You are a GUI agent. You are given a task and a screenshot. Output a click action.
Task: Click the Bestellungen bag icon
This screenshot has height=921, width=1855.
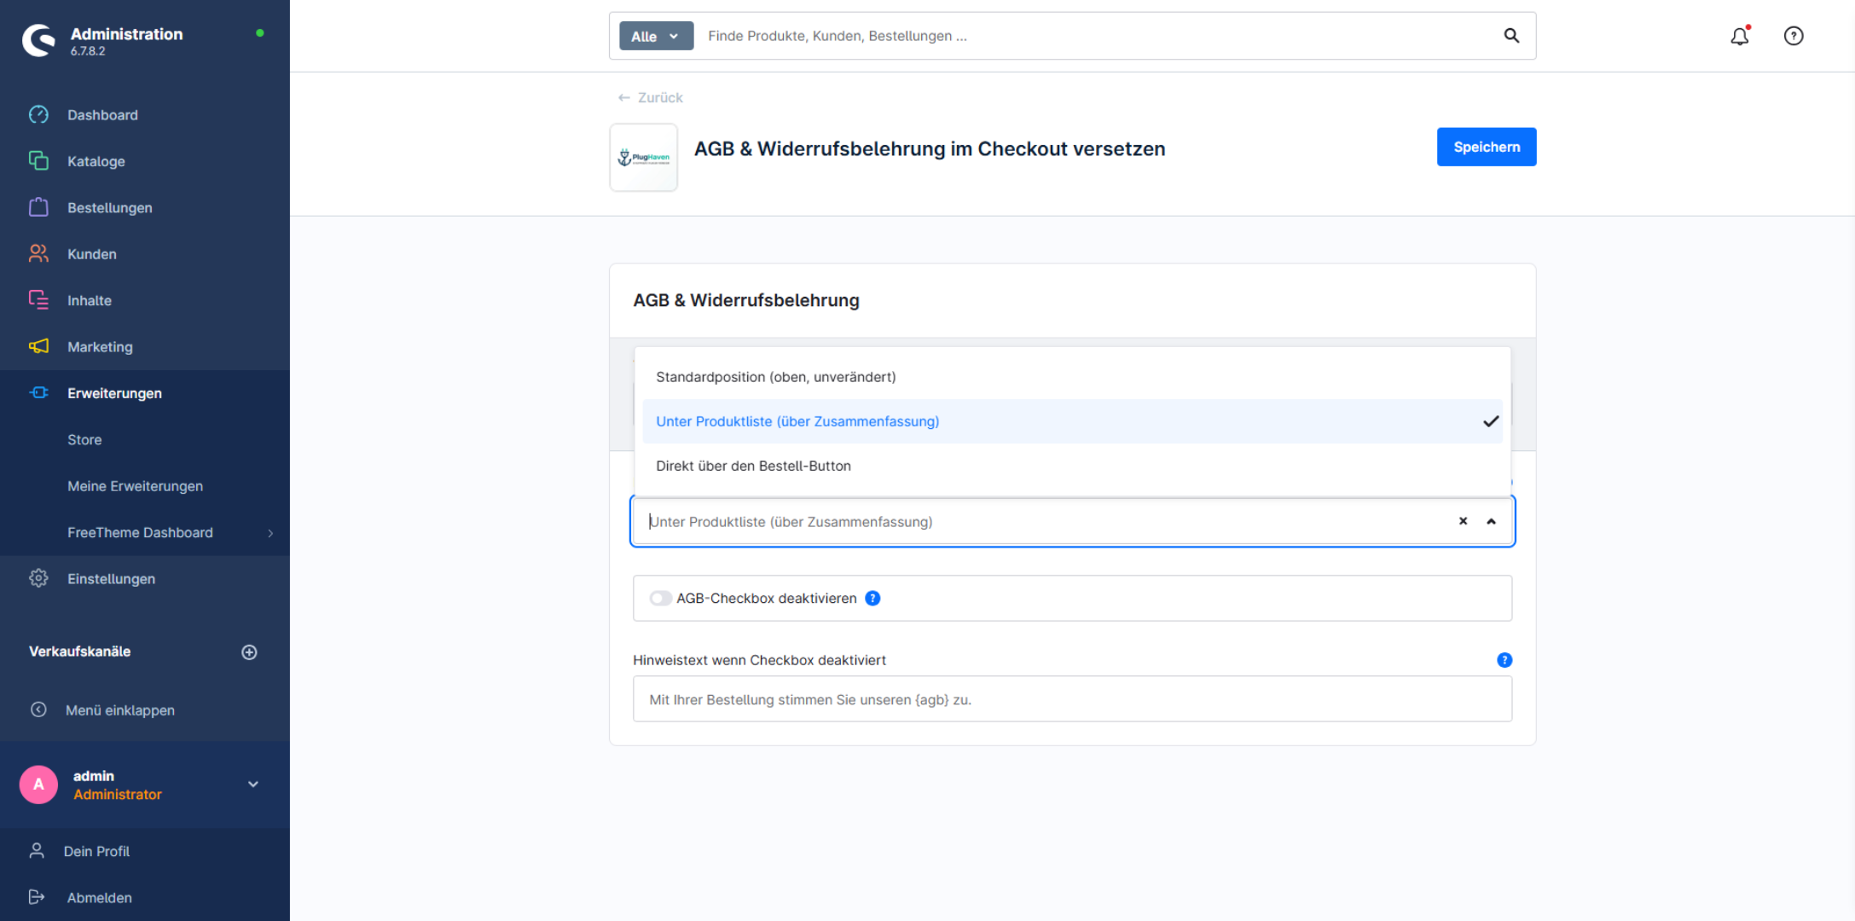click(38, 207)
